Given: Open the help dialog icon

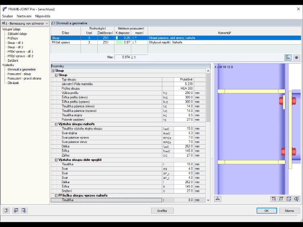Looking at the screenshot, I should (x=6, y=210).
